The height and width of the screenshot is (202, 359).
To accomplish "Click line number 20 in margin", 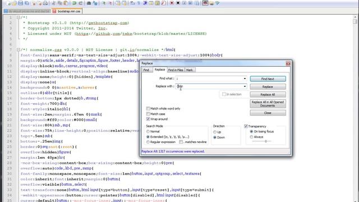I will (x=9, y=120).
